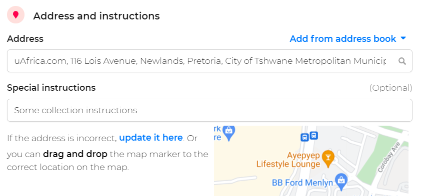Viewport: 422px width, 196px height.
Task: Click the bold 'drag and drop' text
Action: tap(75, 155)
